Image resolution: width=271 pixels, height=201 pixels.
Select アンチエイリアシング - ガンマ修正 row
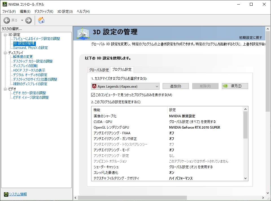[167, 139]
